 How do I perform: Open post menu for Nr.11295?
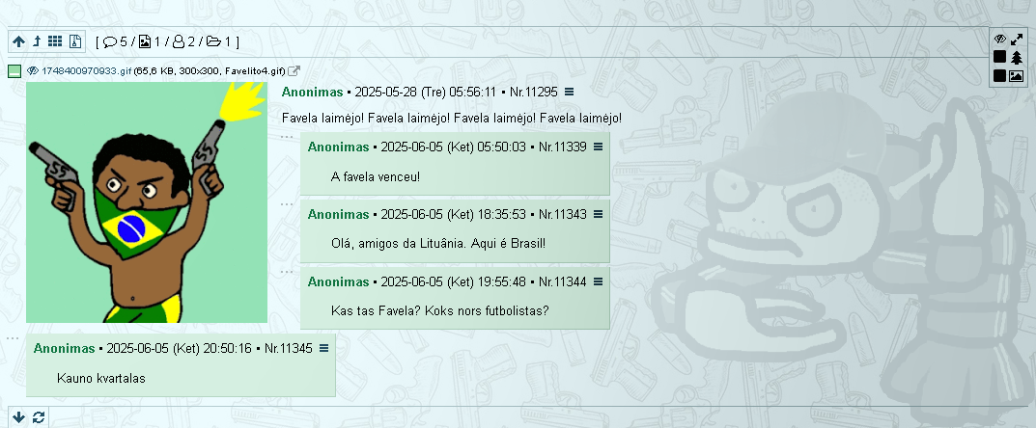[x=569, y=92]
